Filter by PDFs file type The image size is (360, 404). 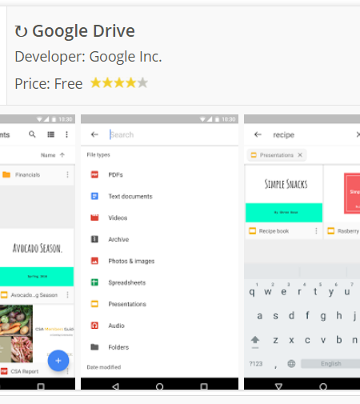(159, 175)
